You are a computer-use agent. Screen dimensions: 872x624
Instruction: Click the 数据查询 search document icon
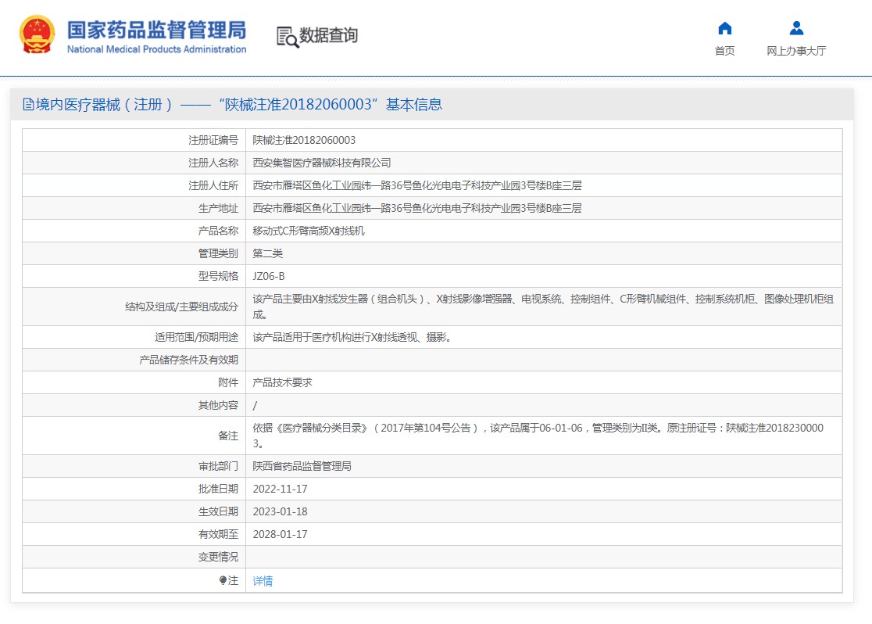pyautogui.click(x=288, y=37)
